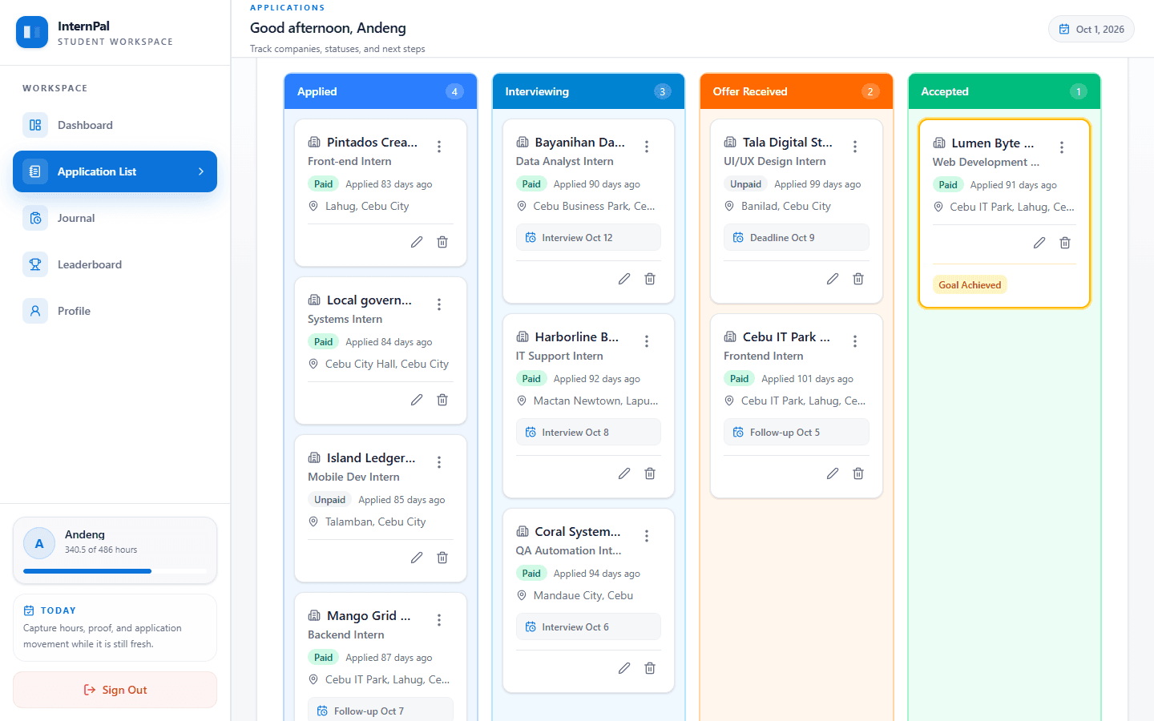Screen dimensions: 1154x721
Task: Open the Profile page
Action: click(115, 311)
